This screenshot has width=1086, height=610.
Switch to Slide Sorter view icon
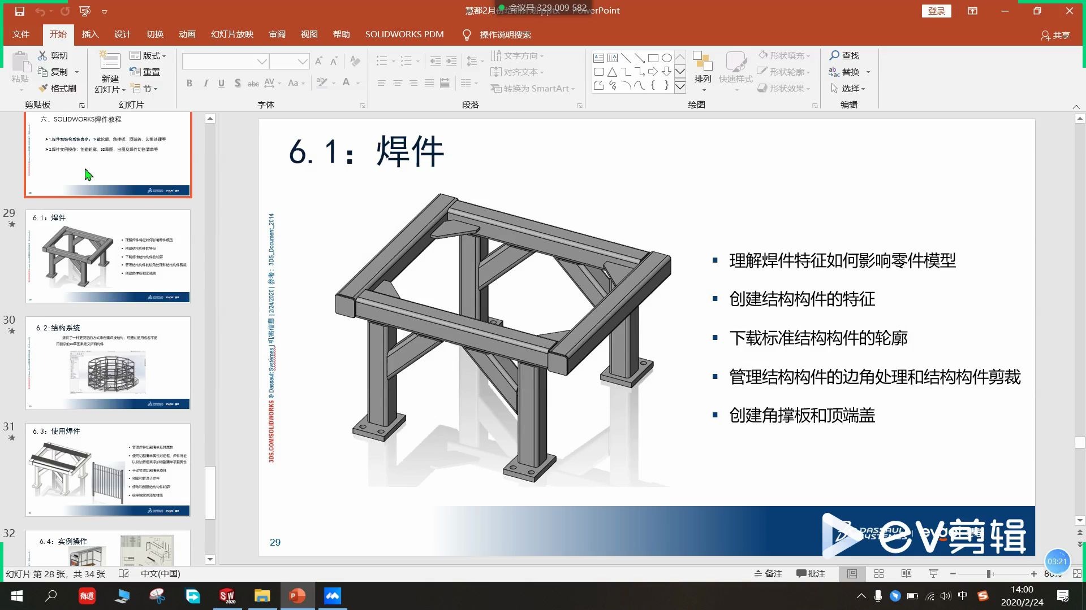879,574
